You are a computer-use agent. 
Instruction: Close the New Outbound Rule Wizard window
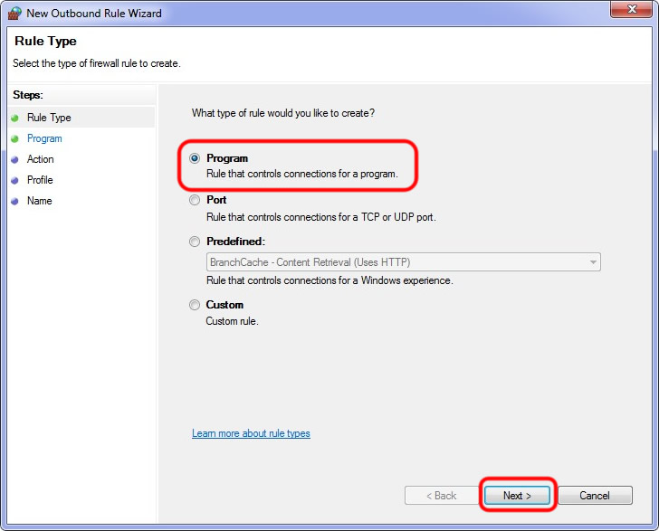(x=632, y=9)
